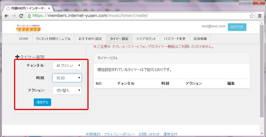Click the らくネット logo
The height and width of the screenshot is (137, 266).
[x=28, y=28]
